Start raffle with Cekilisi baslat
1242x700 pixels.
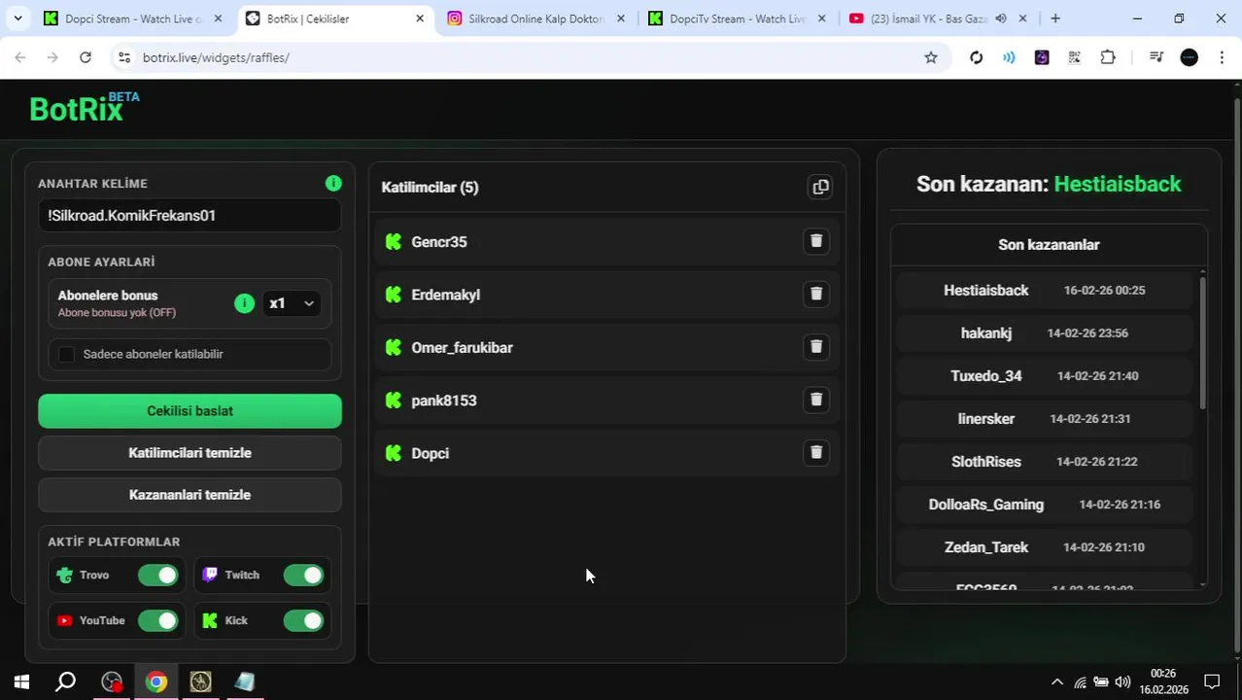click(190, 411)
